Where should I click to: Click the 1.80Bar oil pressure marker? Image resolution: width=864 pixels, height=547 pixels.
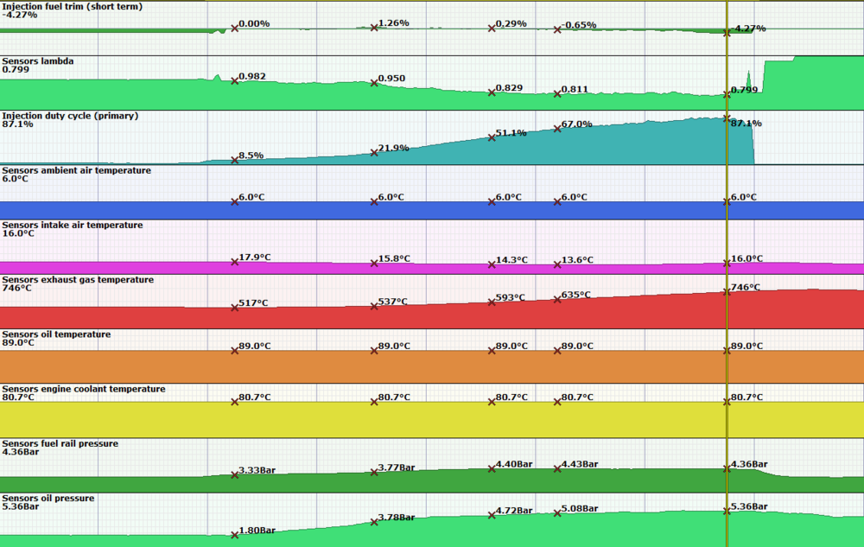point(235,535)
